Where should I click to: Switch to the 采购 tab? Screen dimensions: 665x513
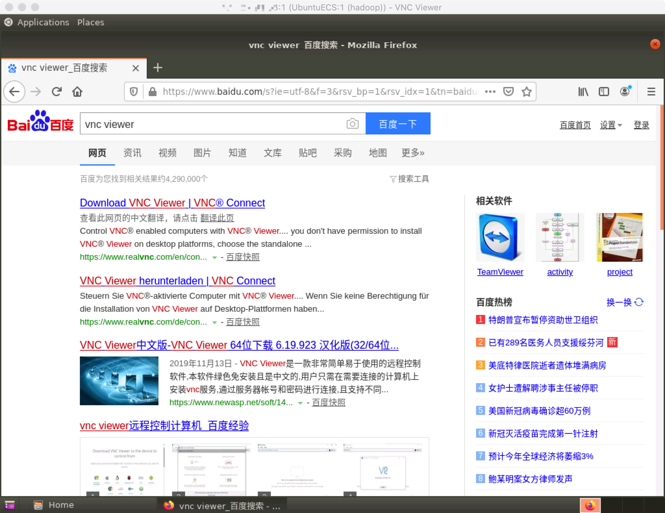pos(343,153)
